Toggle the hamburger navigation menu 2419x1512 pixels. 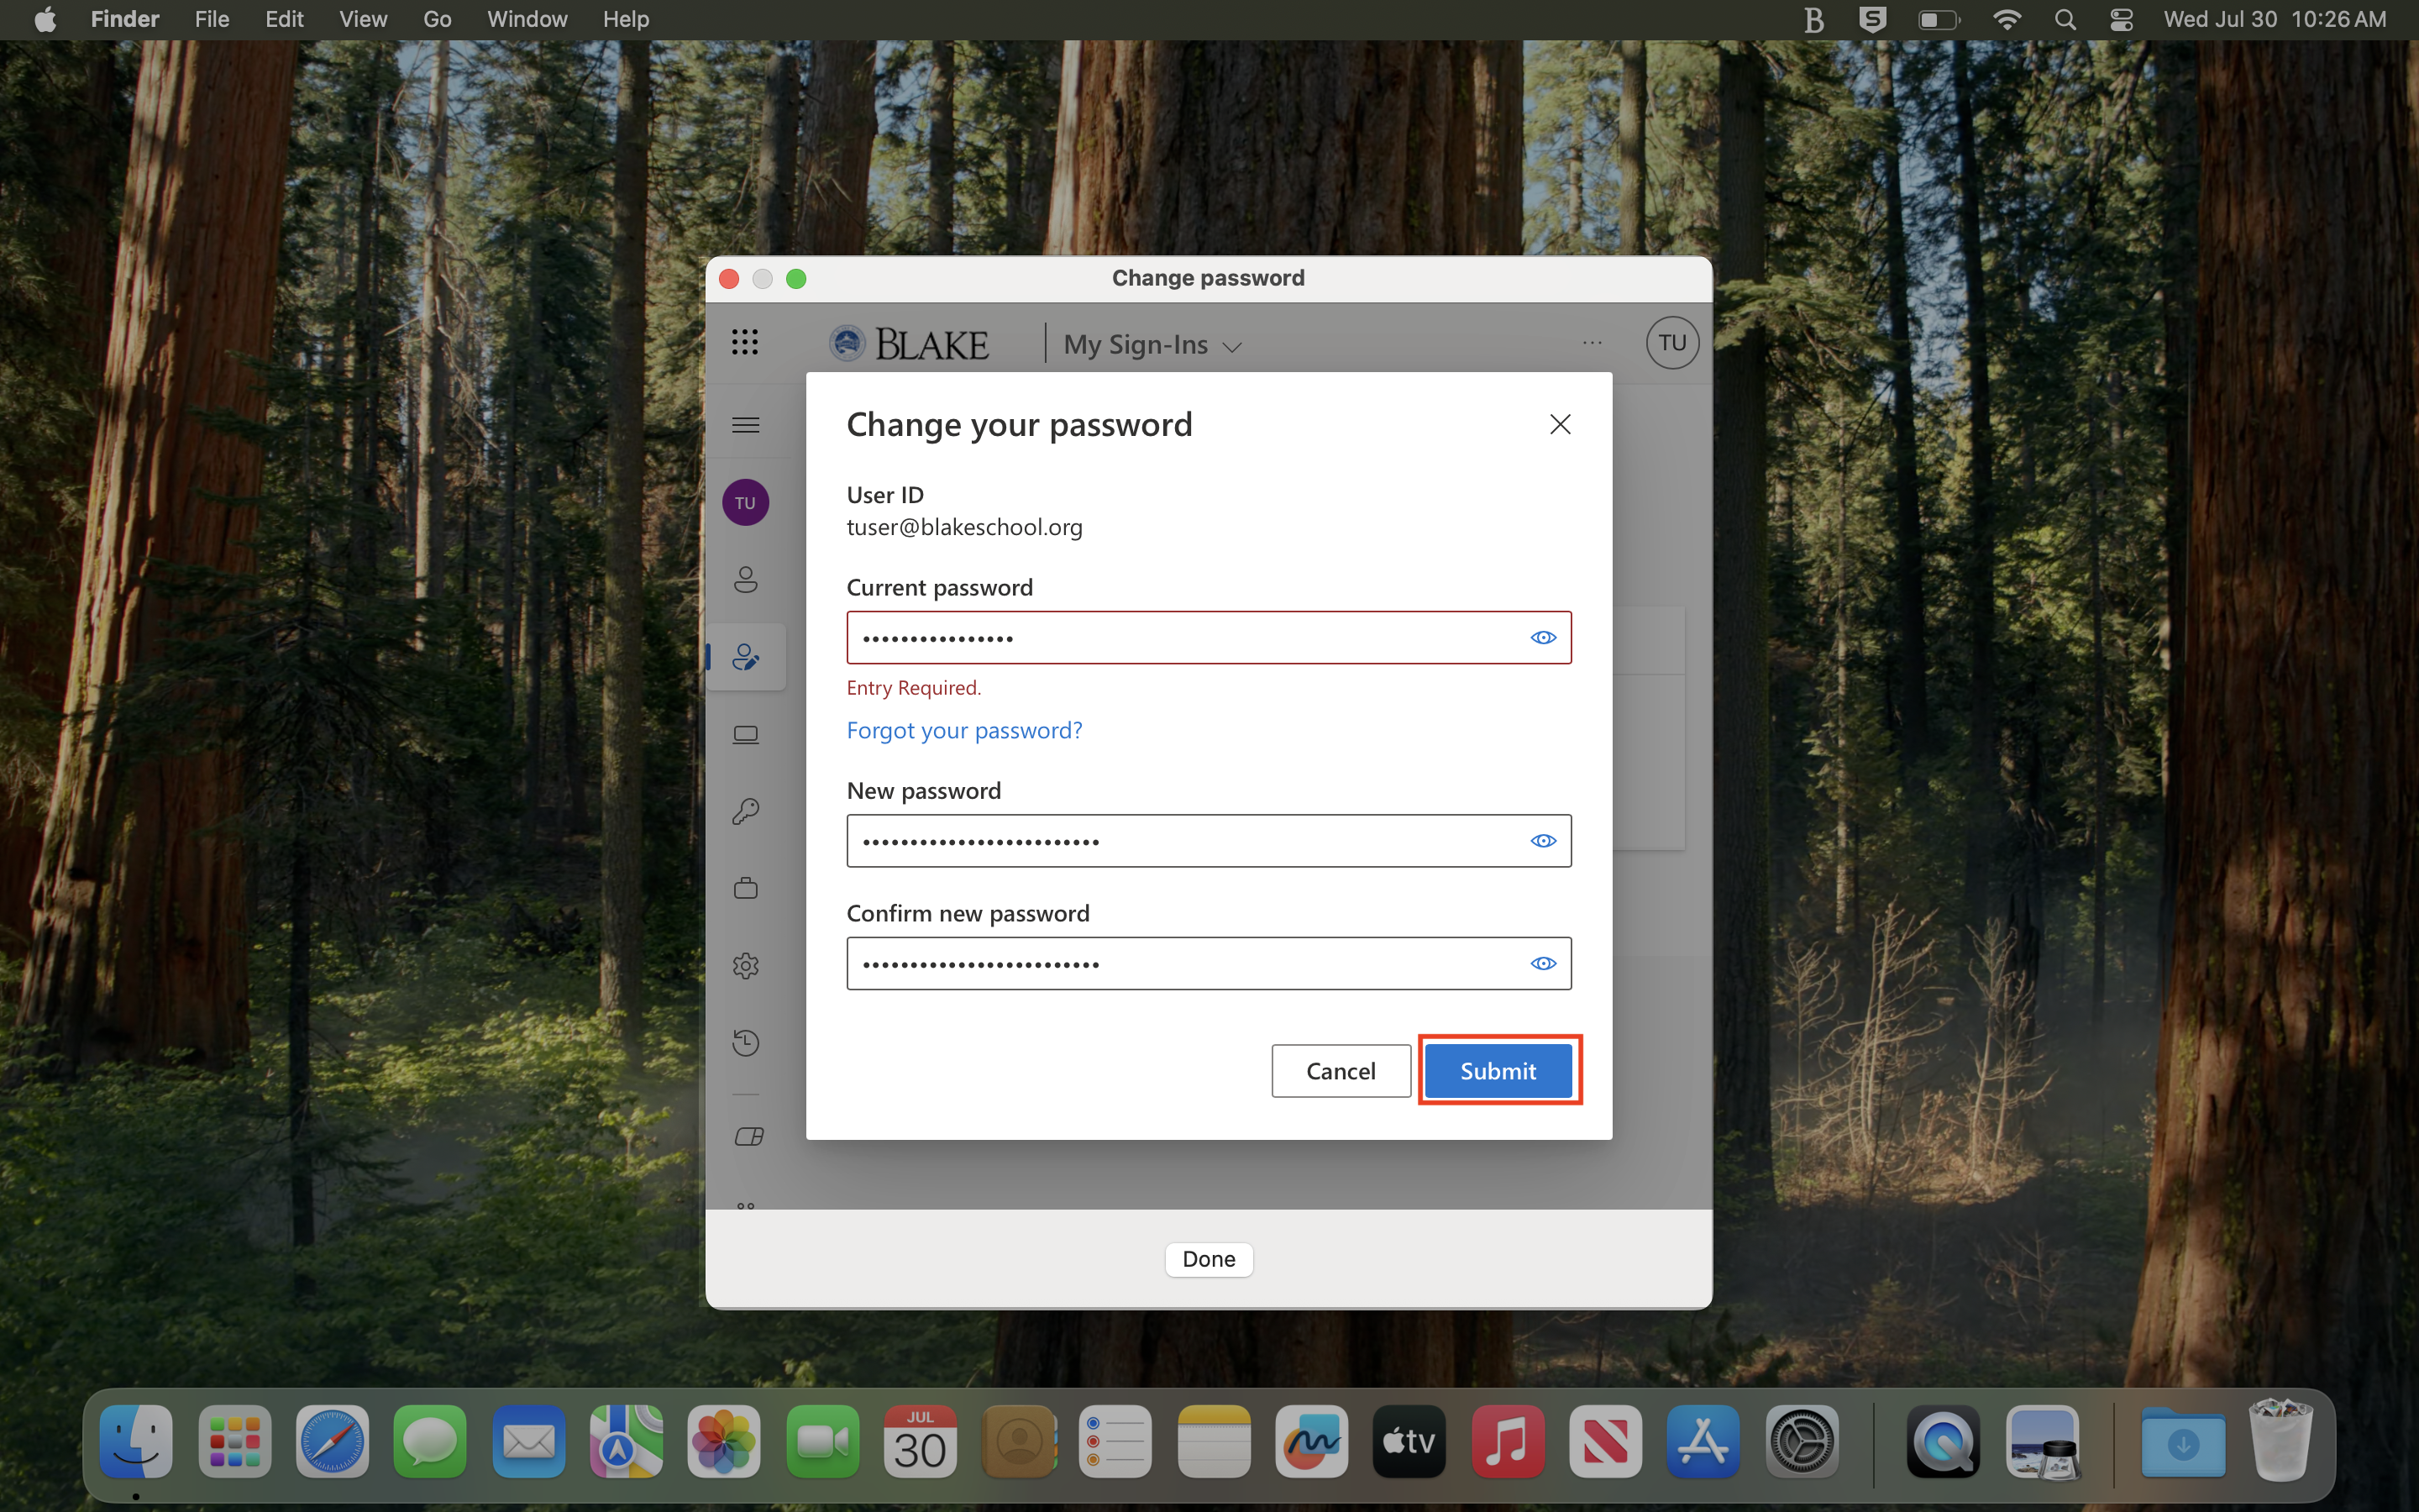[746, 425]
